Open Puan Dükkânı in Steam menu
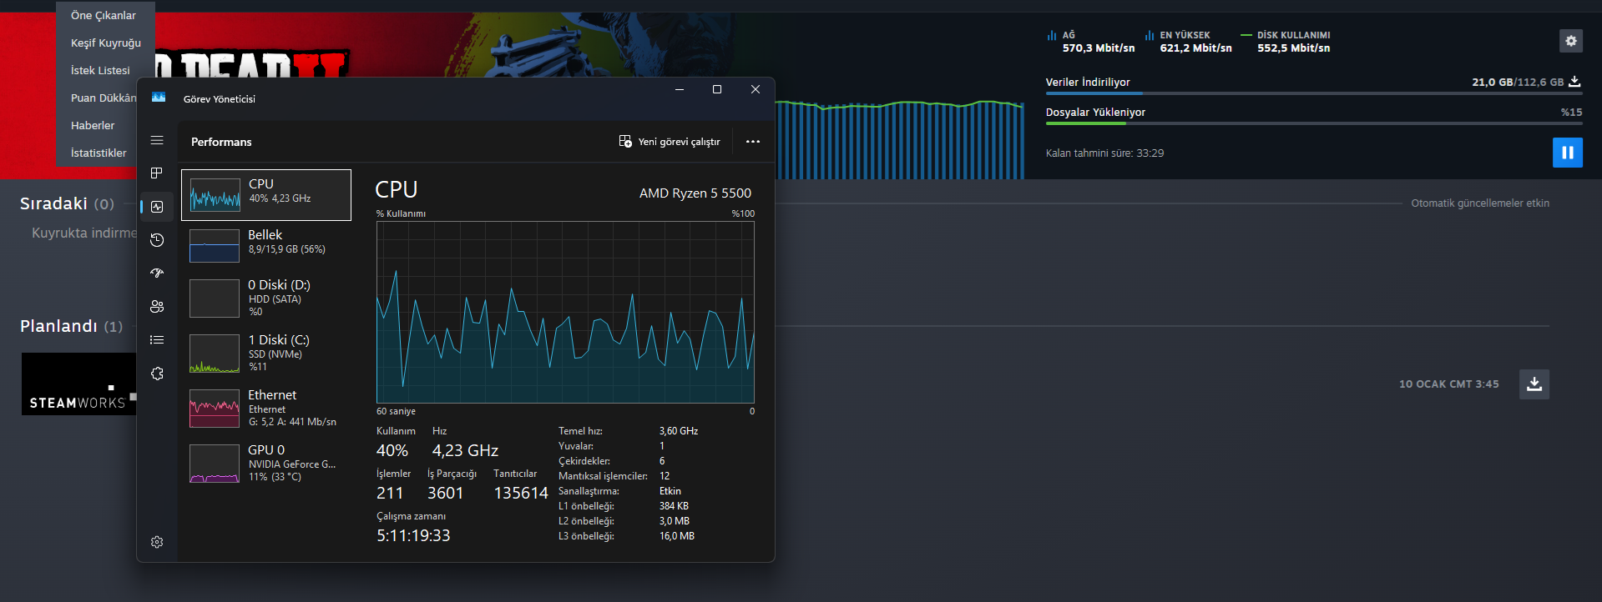 (x=104, y=98)
